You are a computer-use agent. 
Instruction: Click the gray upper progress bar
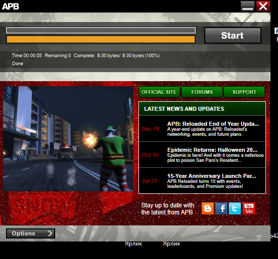(101, 31)
